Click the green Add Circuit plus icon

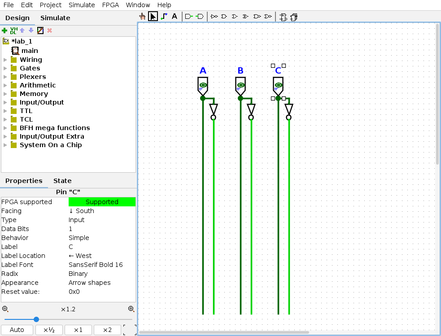pos(4,31)
